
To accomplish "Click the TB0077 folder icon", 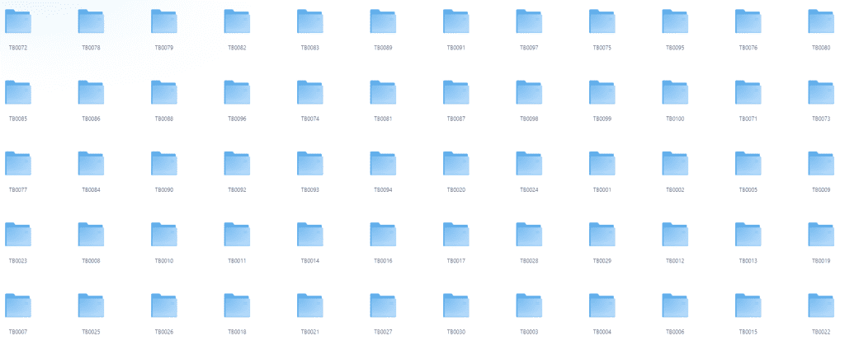I will coord(18,163).
